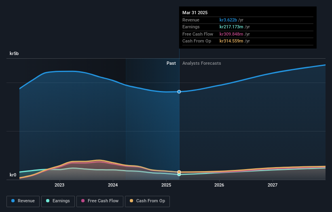Image resolution: width=332 pixels, height=212 pixels.
Task: Click the kr314.559m cash from op value
Action: (231, 41)
